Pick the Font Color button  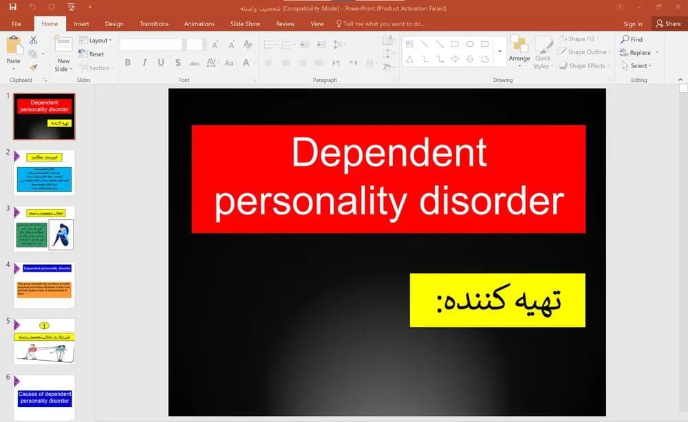[246, 63]
